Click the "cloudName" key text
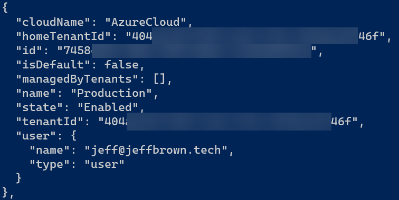Image resolution: width=399 pixels, height=200 pixels. tap(53, 22)
